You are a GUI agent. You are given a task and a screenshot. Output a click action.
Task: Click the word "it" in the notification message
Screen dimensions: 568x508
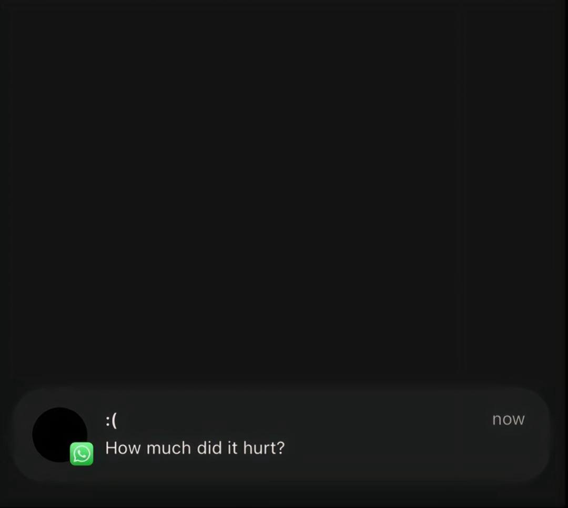[232, 448]
